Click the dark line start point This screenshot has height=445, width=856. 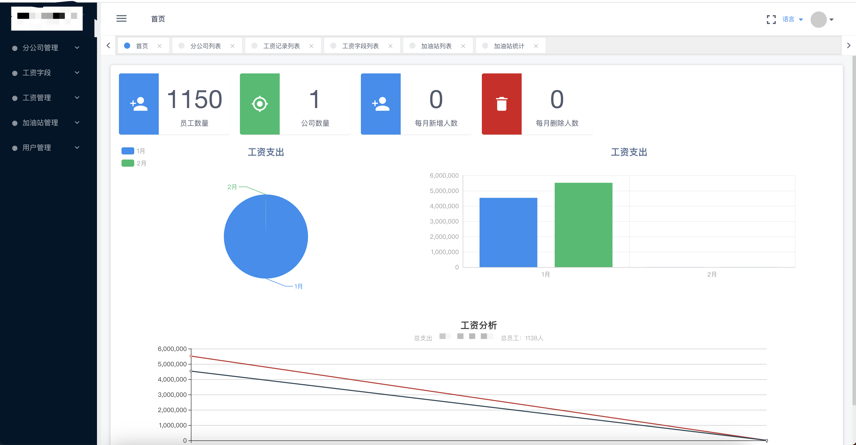[191, 371]
